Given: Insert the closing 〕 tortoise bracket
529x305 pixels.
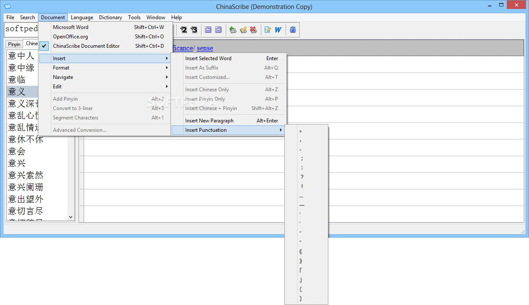Looking at the screenshot, I should [306, 299].
